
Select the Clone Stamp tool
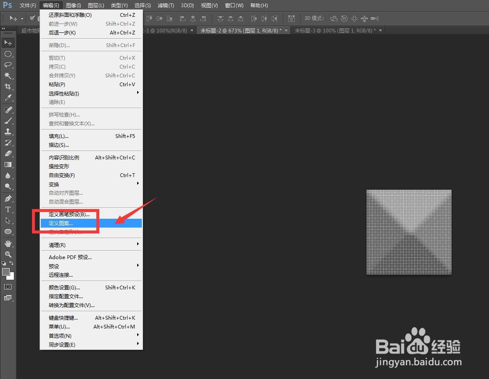pyautogui.click(x=8, y=132)
